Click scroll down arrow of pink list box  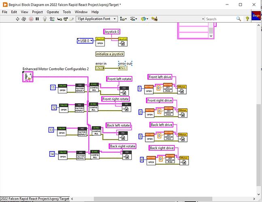coord(211,36)
